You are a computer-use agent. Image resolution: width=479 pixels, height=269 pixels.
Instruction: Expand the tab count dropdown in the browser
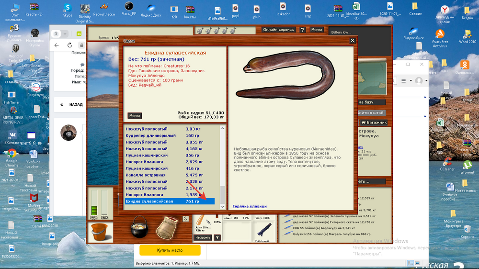(x=65, y=34)
